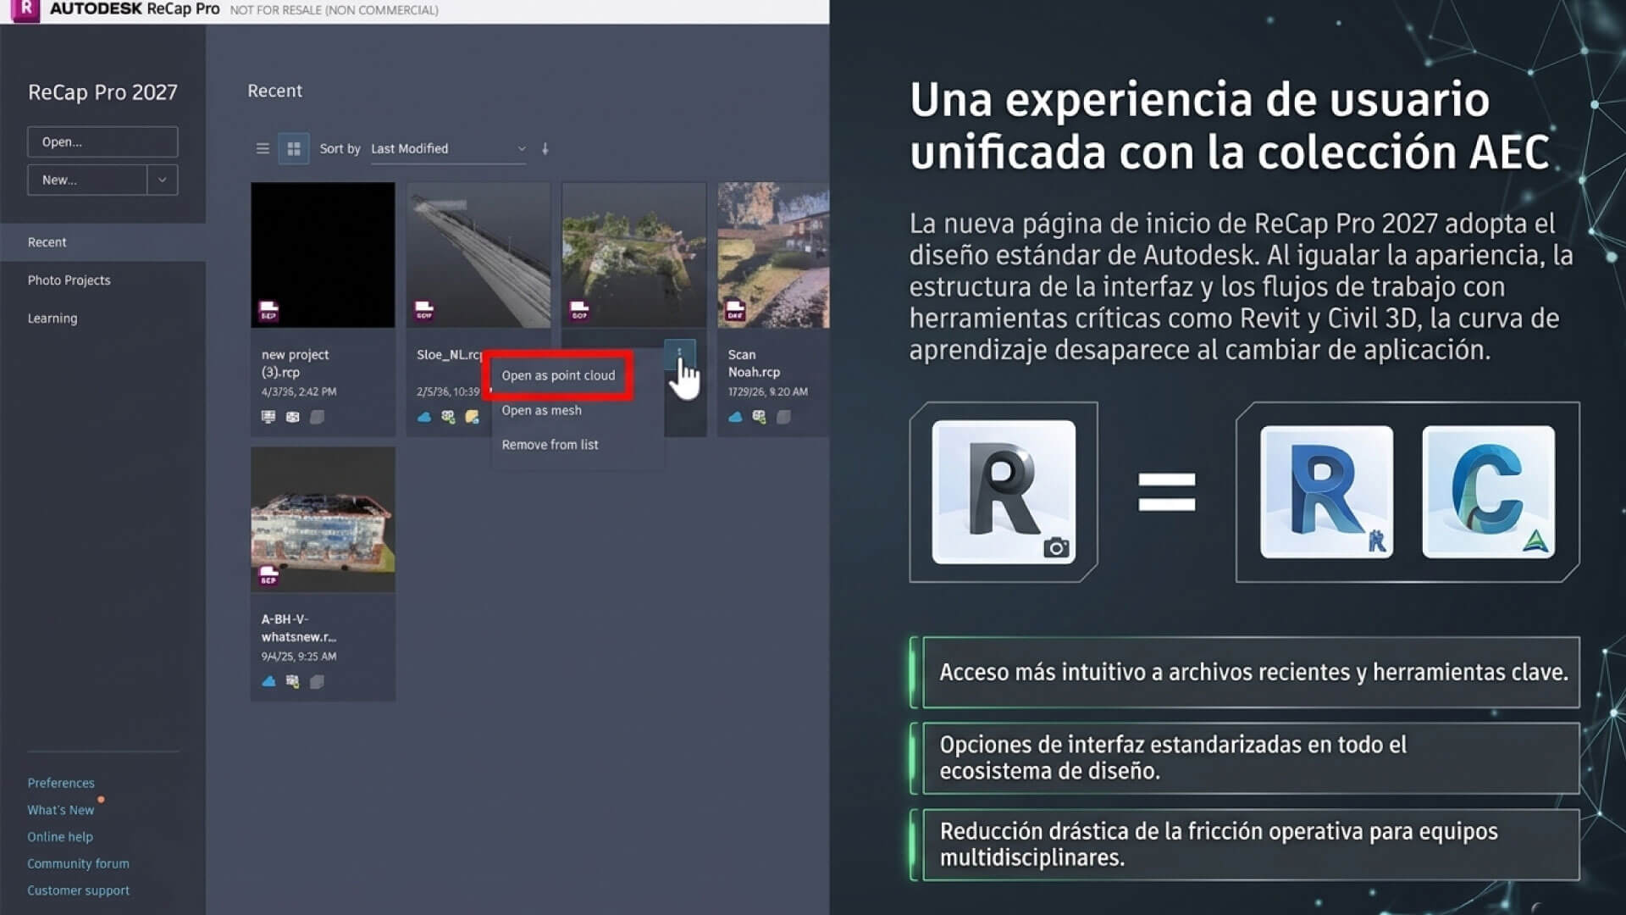Open Preferences link
Screen dimensions: 1626x915
[61, 783]
